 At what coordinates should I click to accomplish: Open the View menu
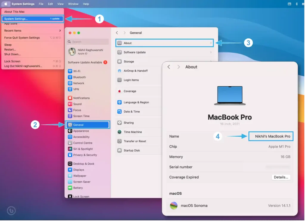click(60, 4)
